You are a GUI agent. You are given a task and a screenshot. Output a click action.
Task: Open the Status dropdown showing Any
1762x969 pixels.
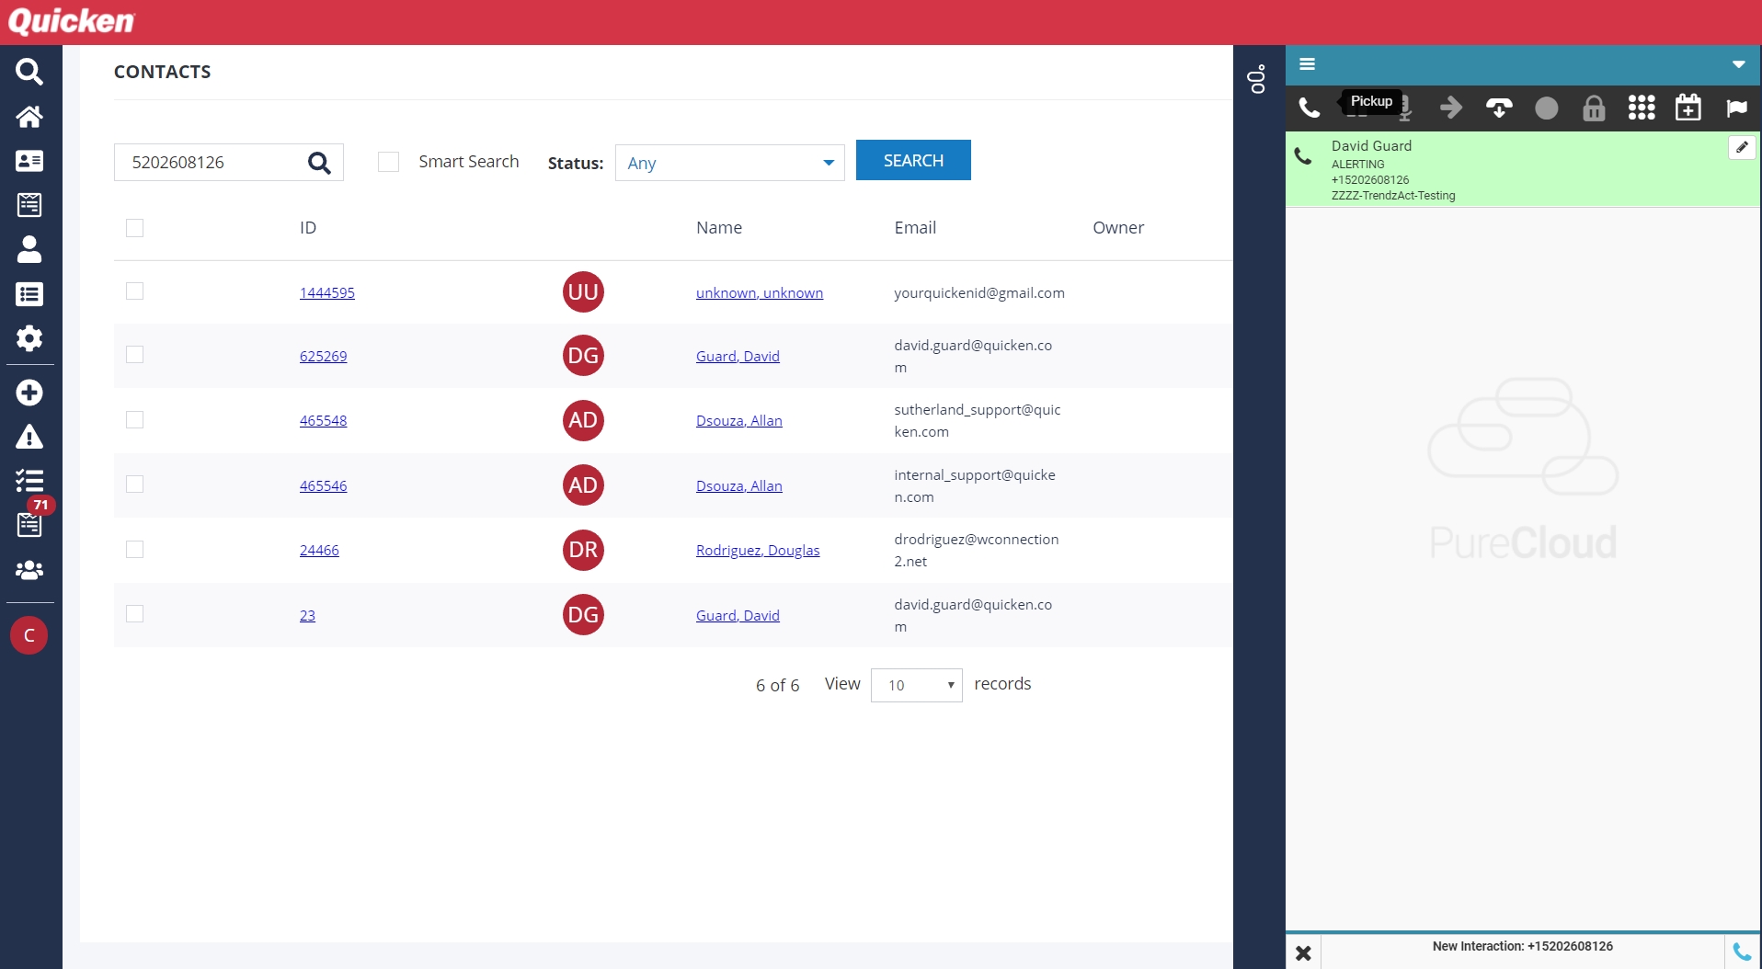729,163
